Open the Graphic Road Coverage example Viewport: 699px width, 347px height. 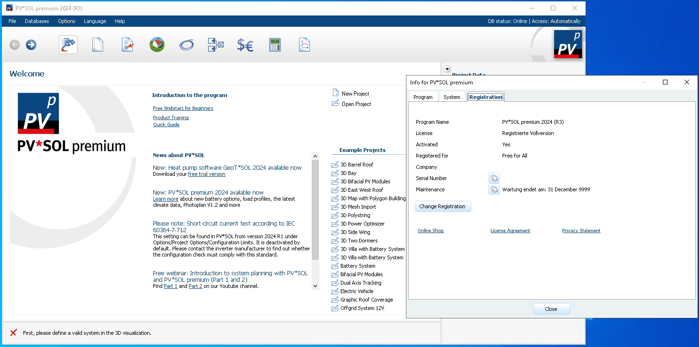click(367, 300)
